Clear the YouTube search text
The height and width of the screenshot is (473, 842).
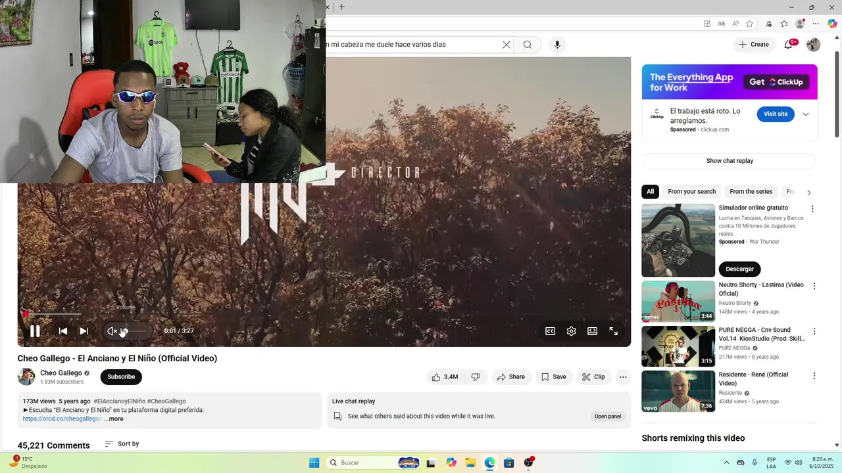[x=506, y=45]
